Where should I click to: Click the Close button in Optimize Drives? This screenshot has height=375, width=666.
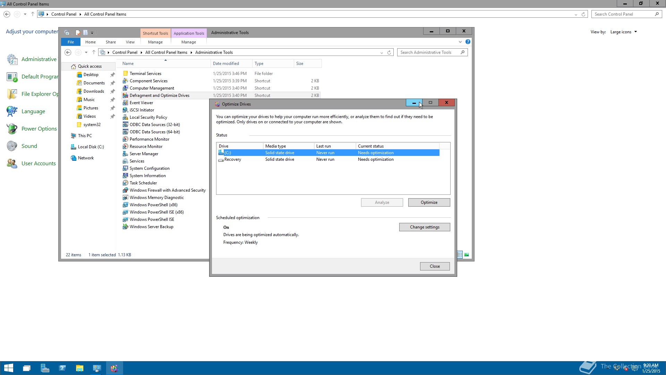[x=435, y=266]
